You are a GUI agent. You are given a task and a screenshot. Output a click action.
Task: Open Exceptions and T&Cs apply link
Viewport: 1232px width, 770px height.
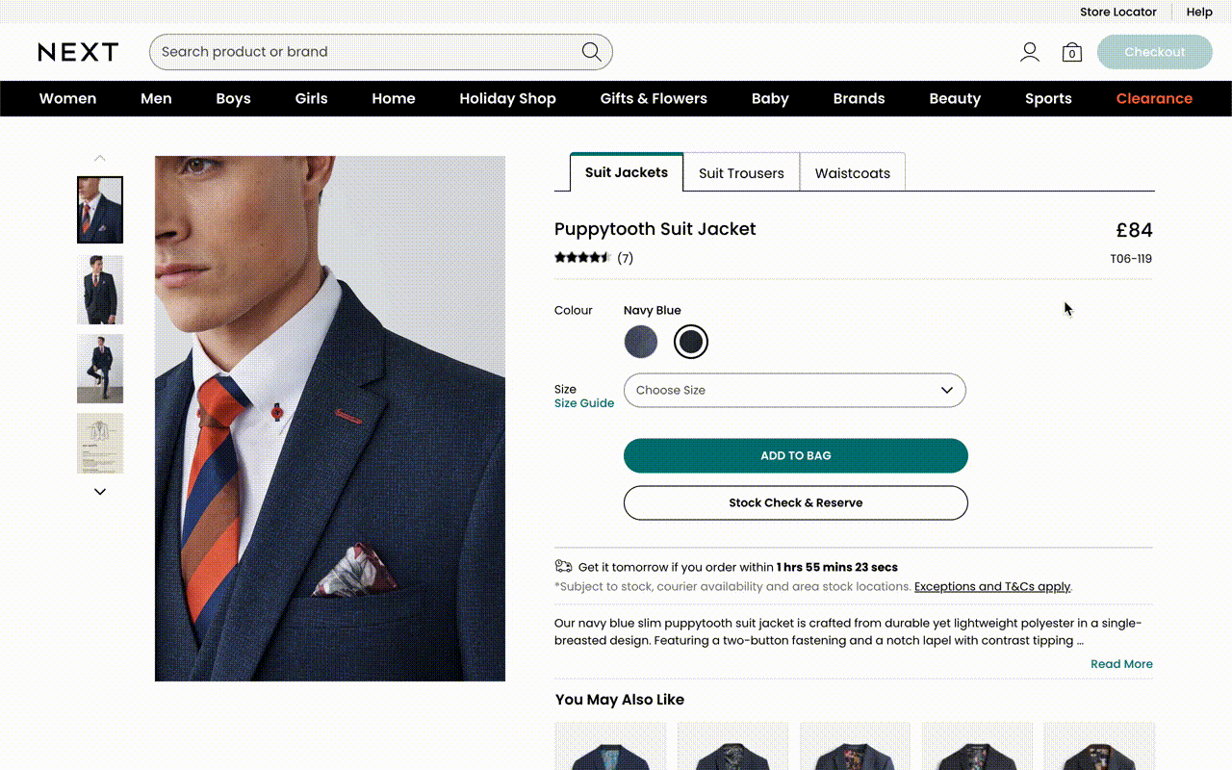992,586
